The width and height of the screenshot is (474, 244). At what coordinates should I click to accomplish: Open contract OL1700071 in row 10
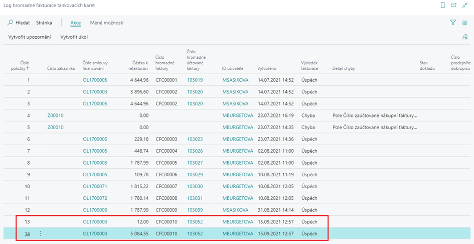[x=95, y=186]
